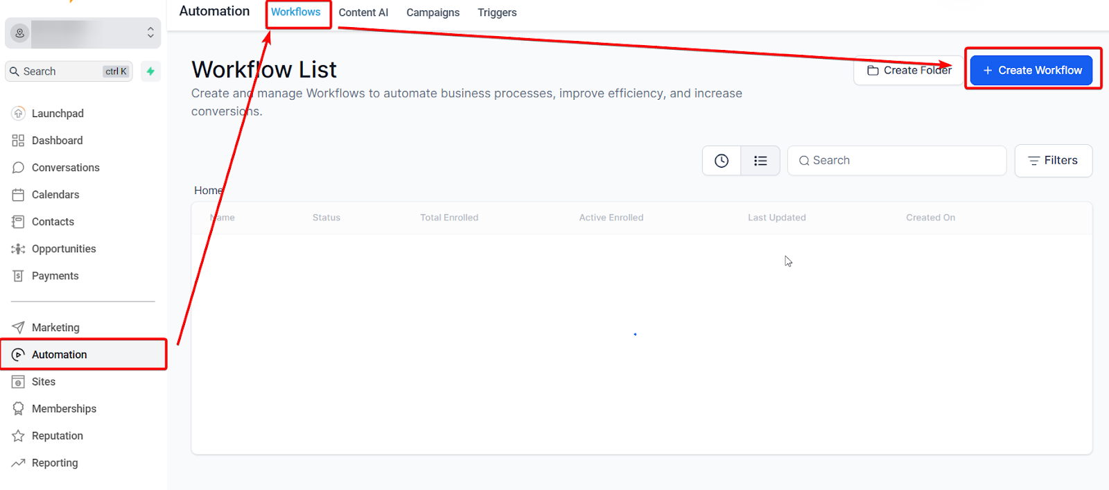This screenshot has width=1109, height=490.
Task: Open the Content AI tab
Action: [363, 12]
